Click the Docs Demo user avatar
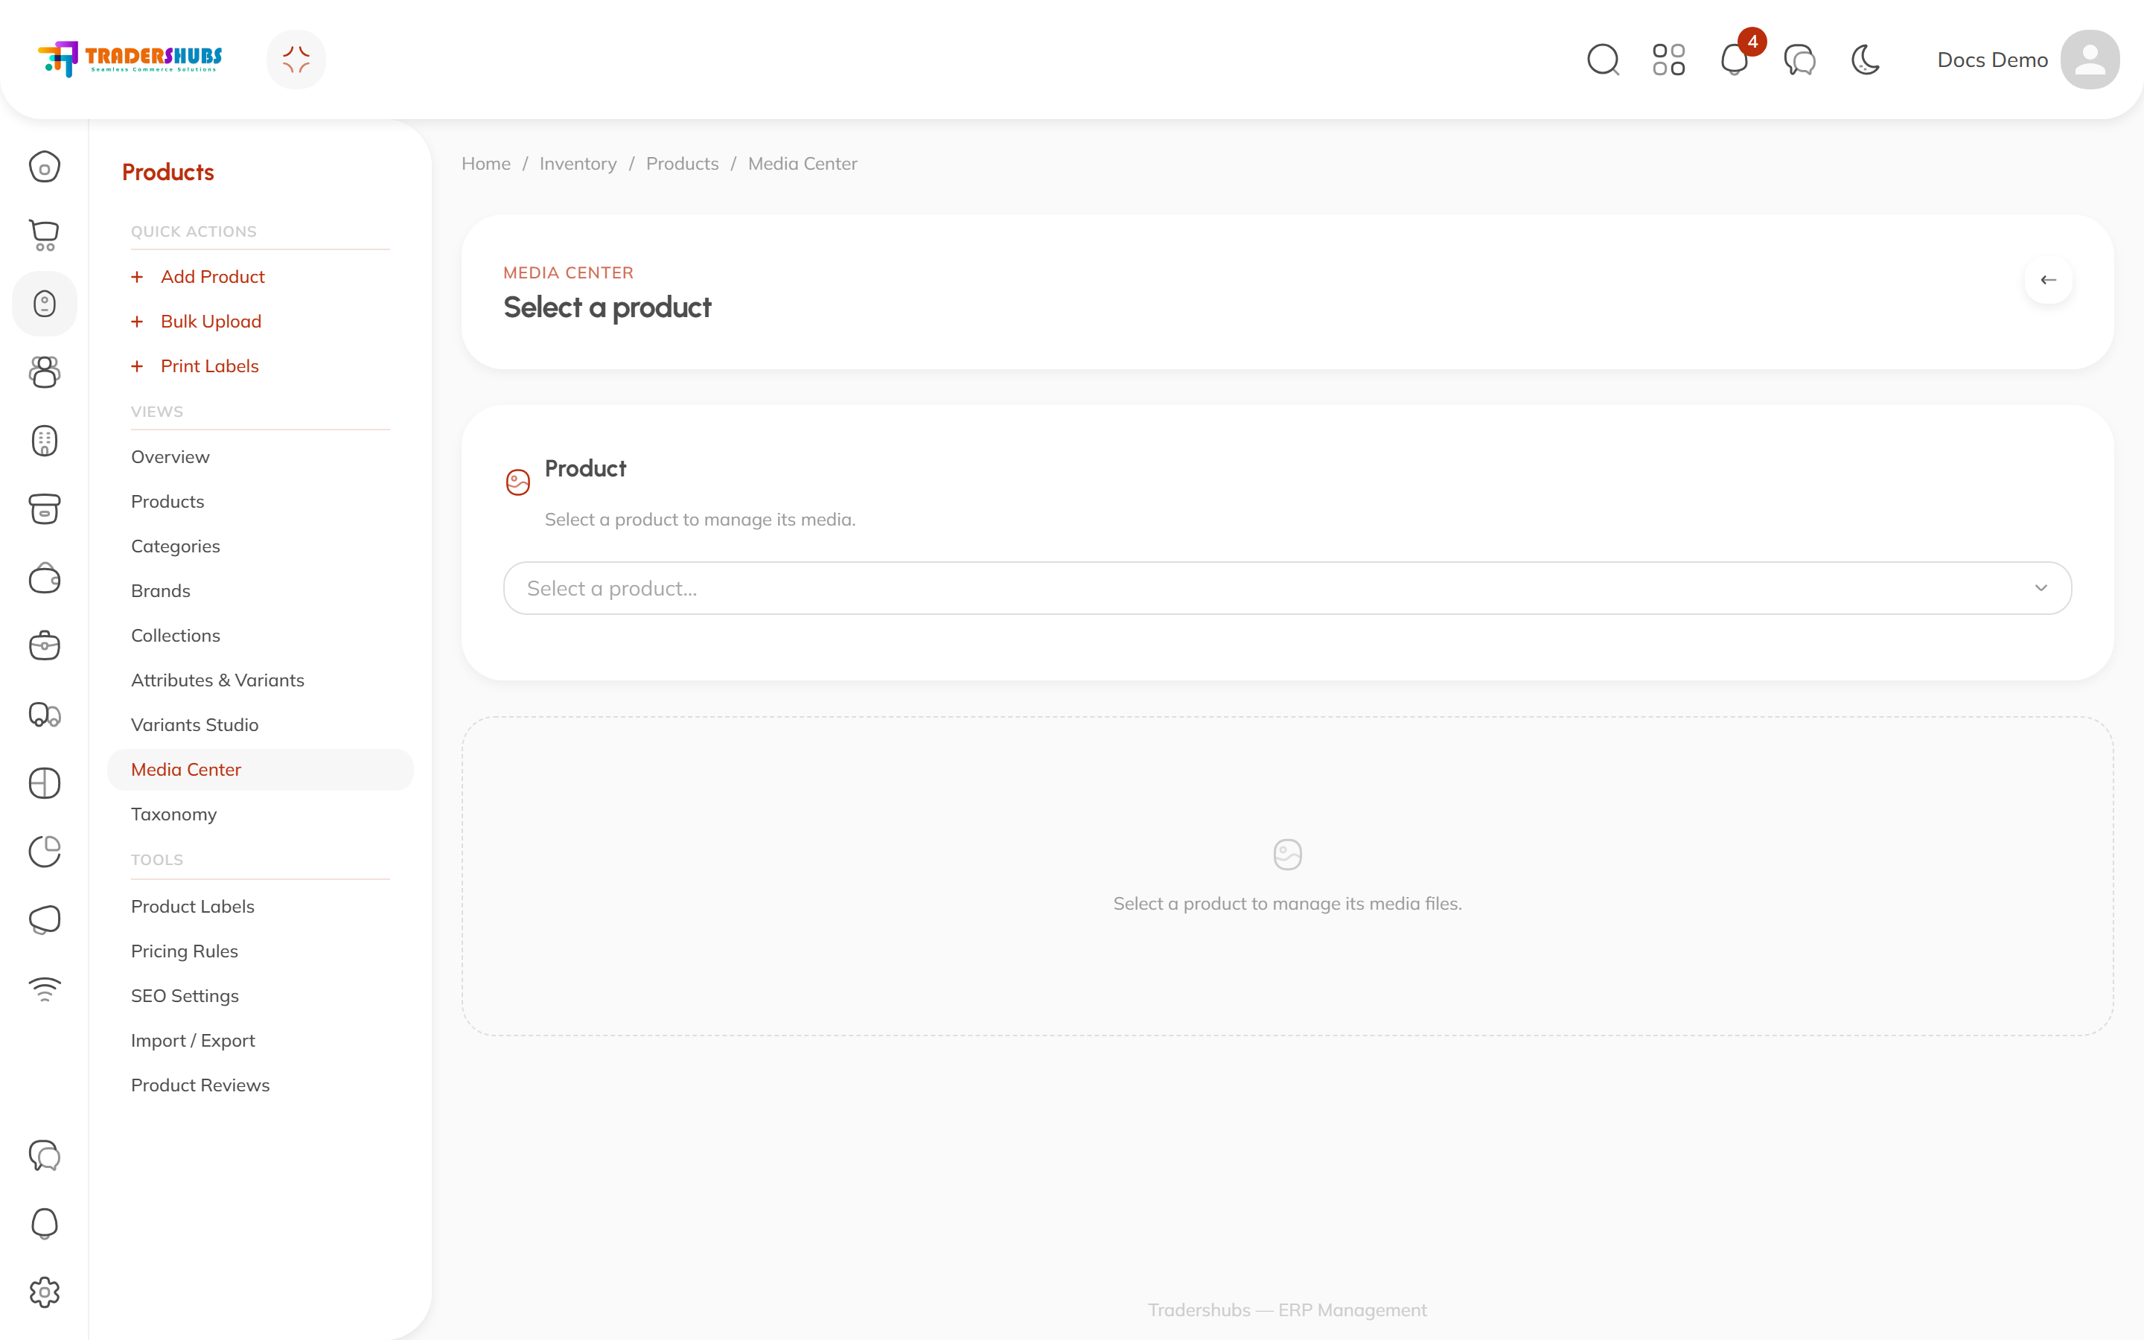Image resolution: width=2144 pixels, height=1340 pixels. point(2089,60)
